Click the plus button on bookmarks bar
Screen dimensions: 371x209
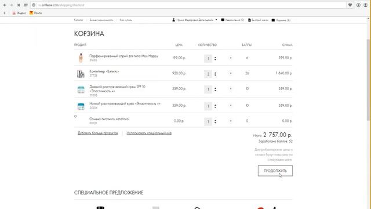5,13
